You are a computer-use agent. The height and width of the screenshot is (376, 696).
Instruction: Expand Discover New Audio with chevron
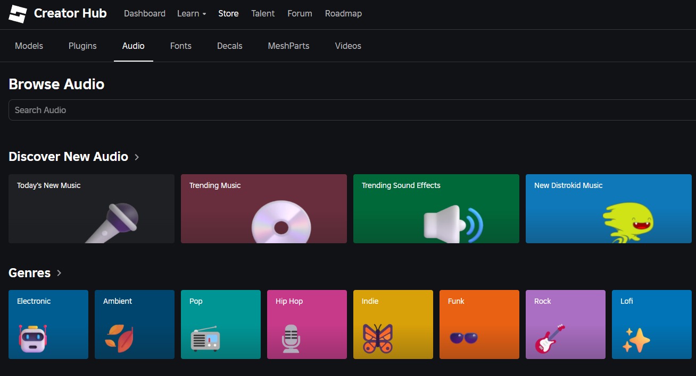point(137,157)
